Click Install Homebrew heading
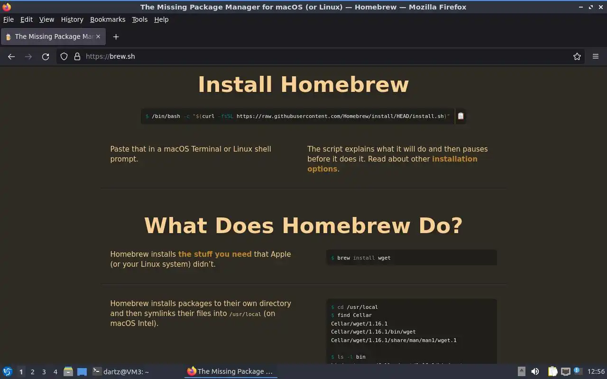607x379 pixels. [303, 84]
